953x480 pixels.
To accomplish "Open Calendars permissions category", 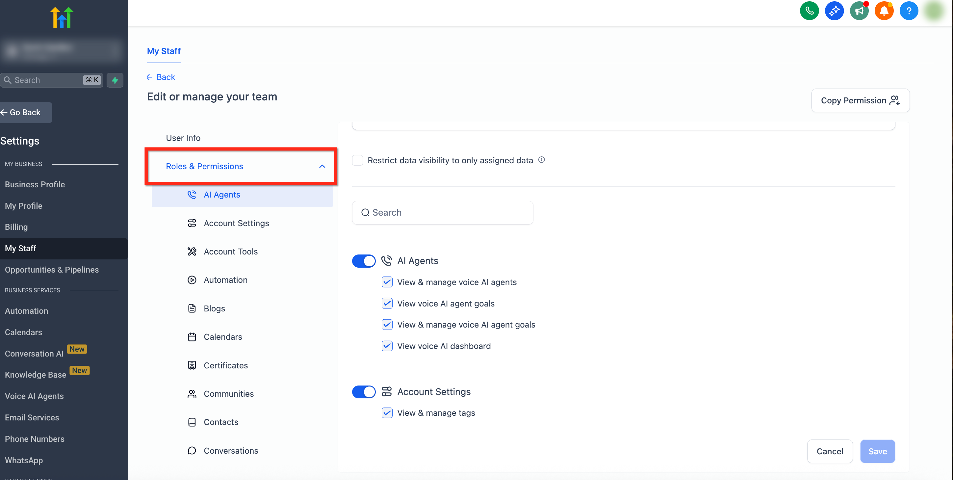I will click(x=223, y=337).
